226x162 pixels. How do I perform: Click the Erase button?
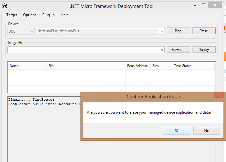pyautogui.click(x=204, y=31)
